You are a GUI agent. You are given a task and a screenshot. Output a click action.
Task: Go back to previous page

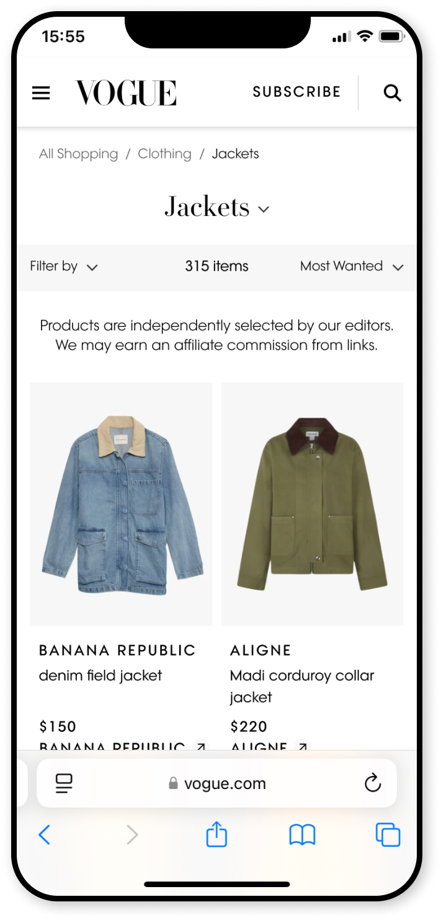[x=44, y=835]
